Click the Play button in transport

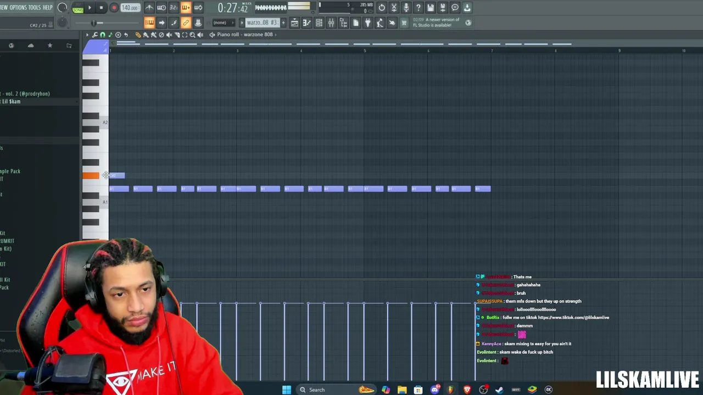click(x=90, y=8)
